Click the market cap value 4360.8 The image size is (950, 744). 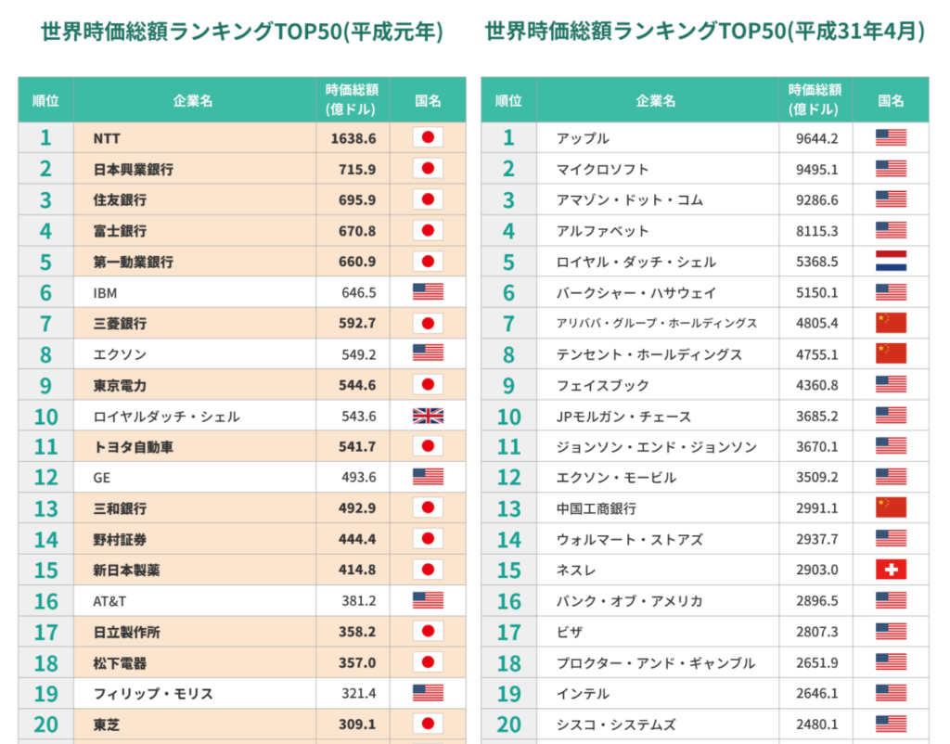tap(817, 385)
